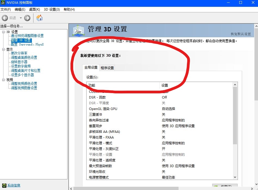This screenshot has width=258, height=190.
Task: Collapse the 3D 设置 tree node
Action: tap(3, 32)
